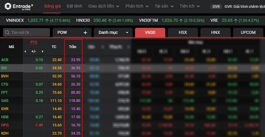
Task: Click the VNINDEX ticker entry
Action: point(38,20)
